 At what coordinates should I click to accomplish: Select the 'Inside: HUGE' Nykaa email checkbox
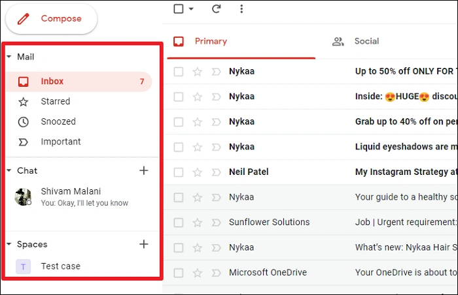(x=179, y=97)
